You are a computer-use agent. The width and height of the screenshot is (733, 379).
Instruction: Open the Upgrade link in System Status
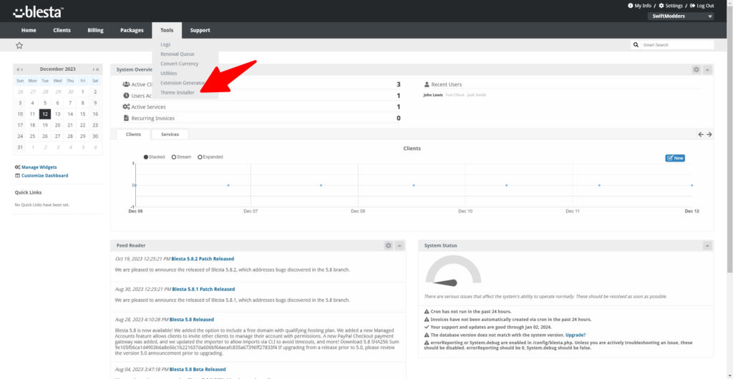click(576, 335)
